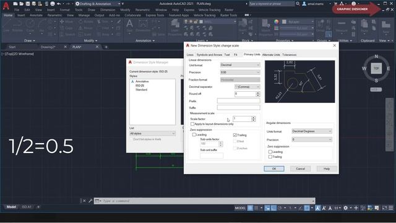Viewport: 396px width, 223px height.
Task: Click the Cancel button
Action: tap(300, 168)
